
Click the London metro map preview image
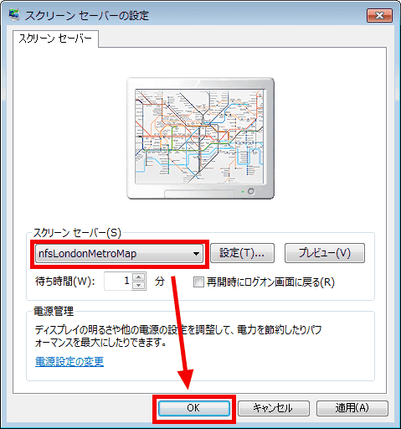point(199,137)
